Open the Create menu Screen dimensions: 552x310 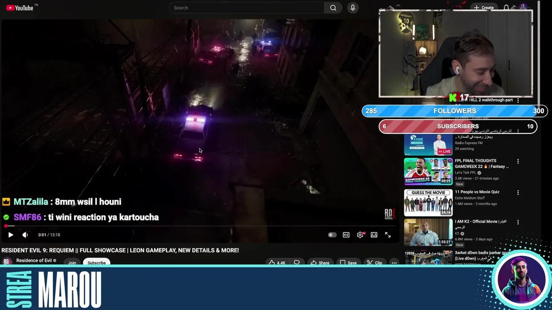[x=483, y=8]
